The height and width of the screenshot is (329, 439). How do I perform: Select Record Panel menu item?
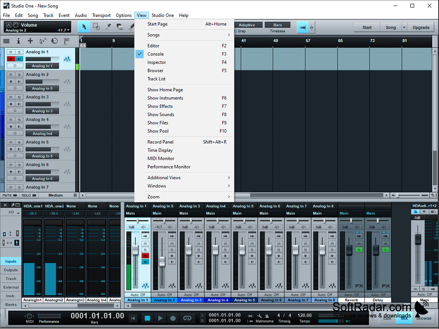[x=184, y=142]
